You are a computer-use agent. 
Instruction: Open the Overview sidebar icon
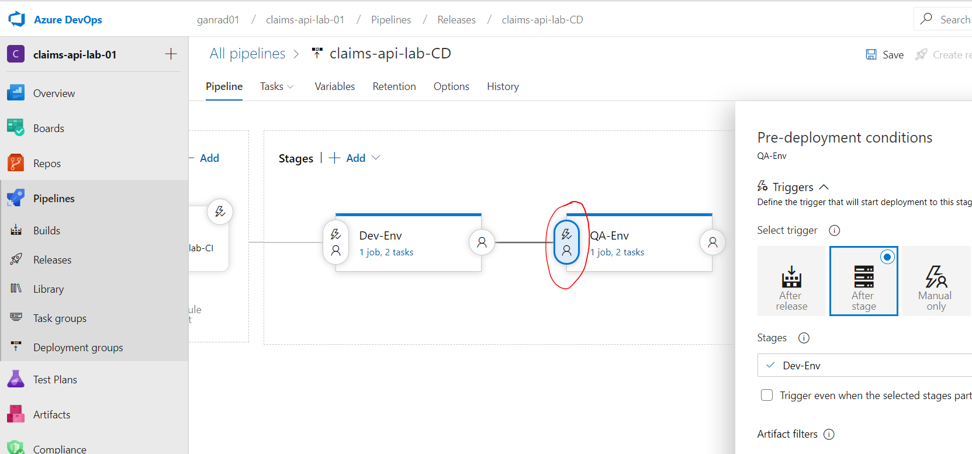[16, 93]
